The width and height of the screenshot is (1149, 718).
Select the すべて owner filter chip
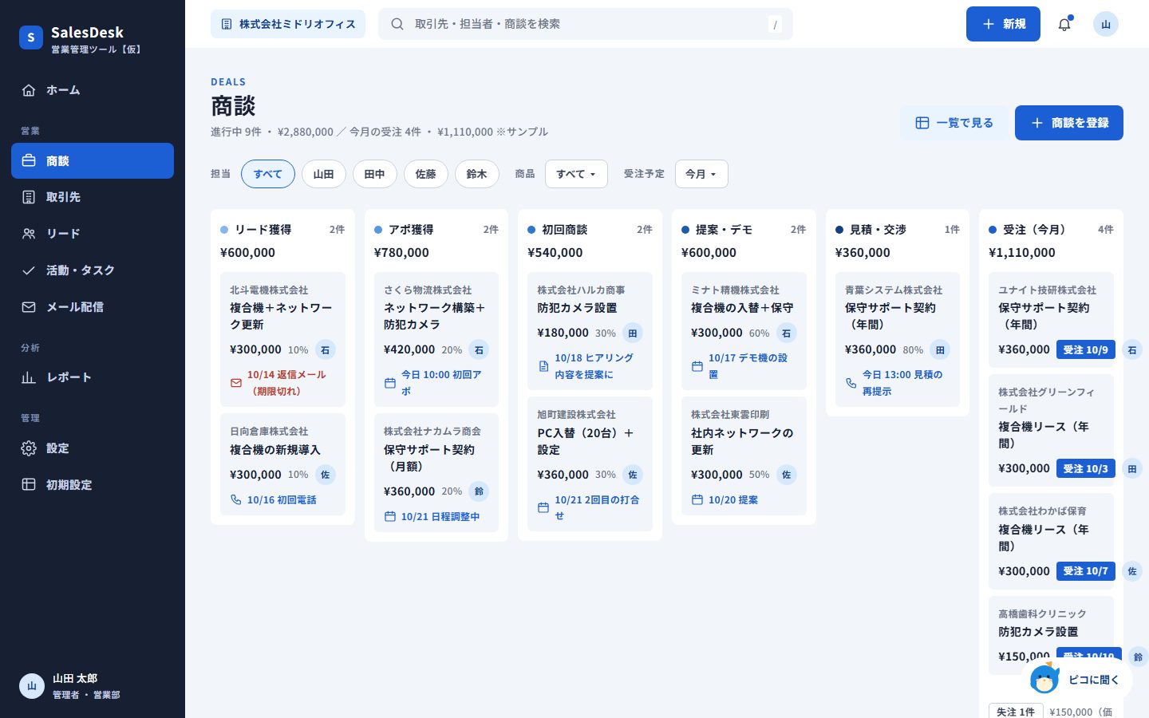268,174
